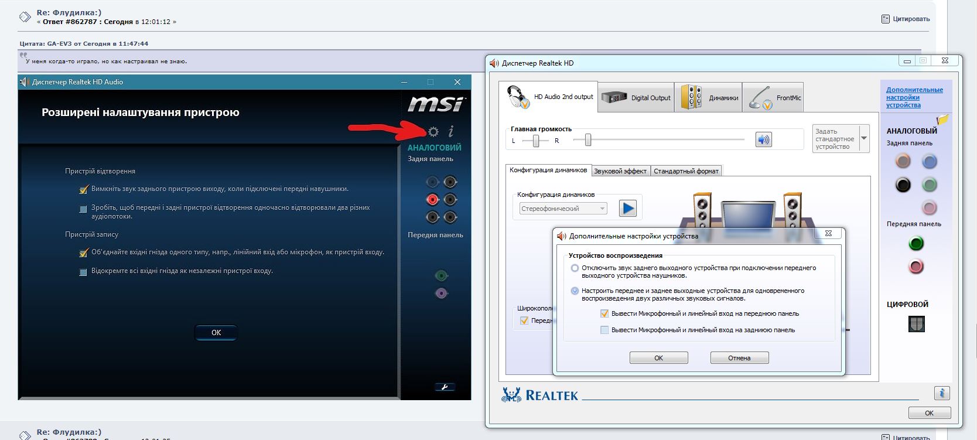Open the FrontMic tab

[773, 97]
